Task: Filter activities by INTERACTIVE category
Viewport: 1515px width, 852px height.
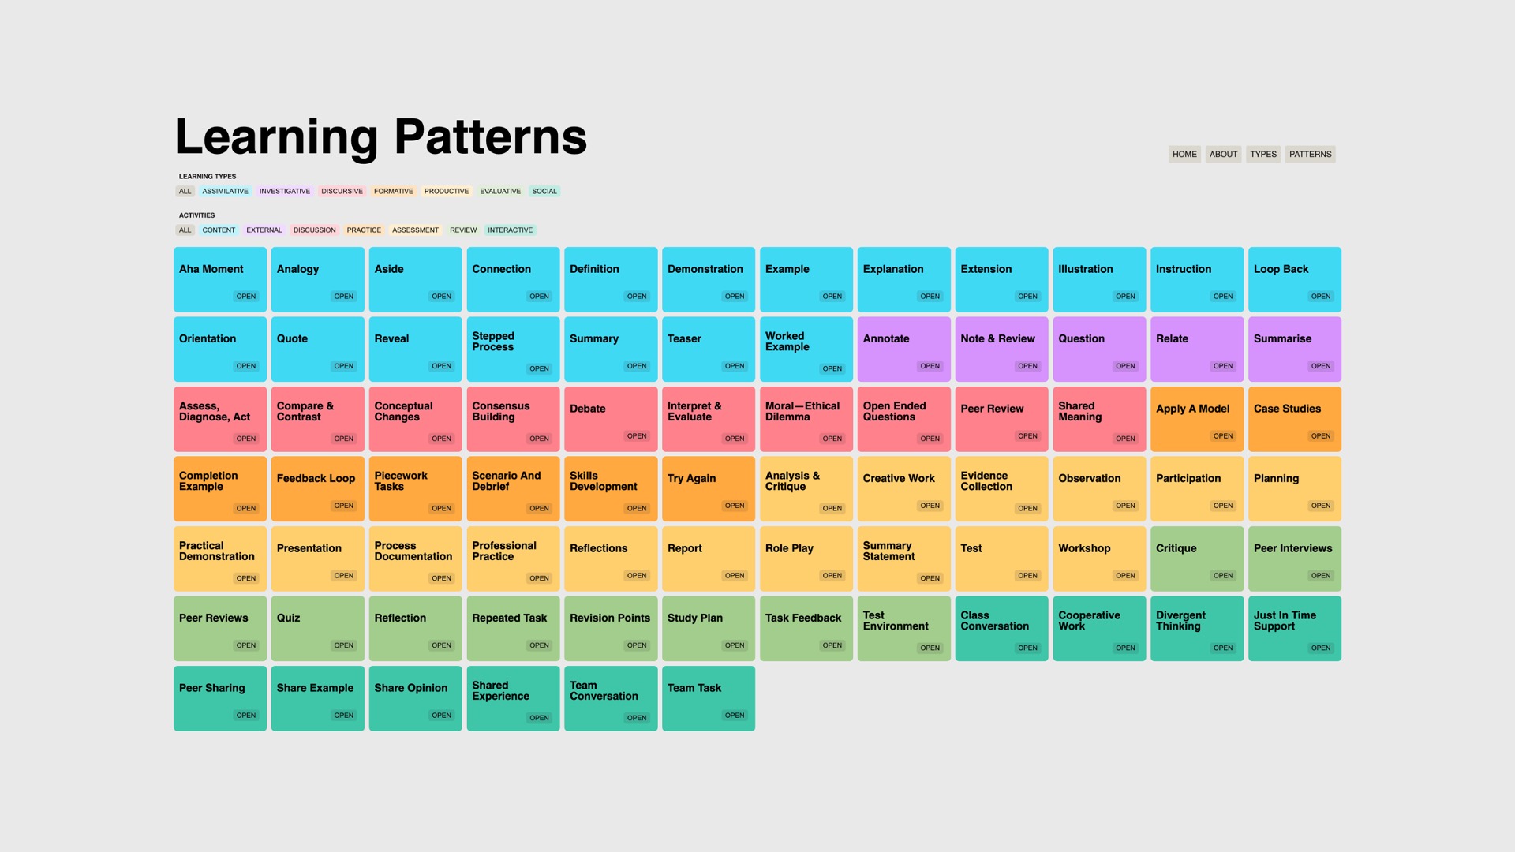Action: pyautogui.click(x=510, y=229)
